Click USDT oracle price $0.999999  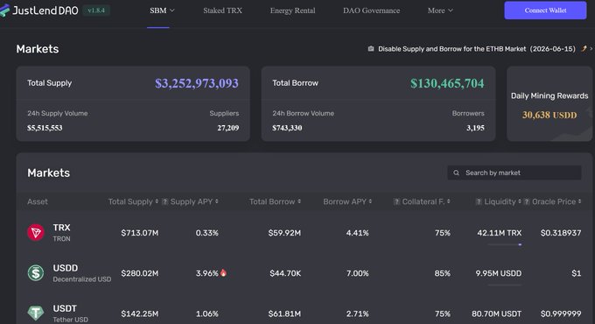tap(561, 313)
